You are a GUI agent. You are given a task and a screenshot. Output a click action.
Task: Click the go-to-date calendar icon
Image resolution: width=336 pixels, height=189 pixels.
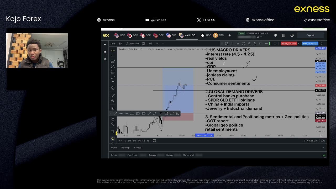(x=154, y=141)
